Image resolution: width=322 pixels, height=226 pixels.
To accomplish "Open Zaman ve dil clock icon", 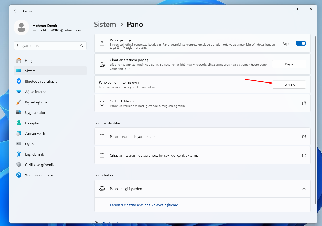I will 19,133.
